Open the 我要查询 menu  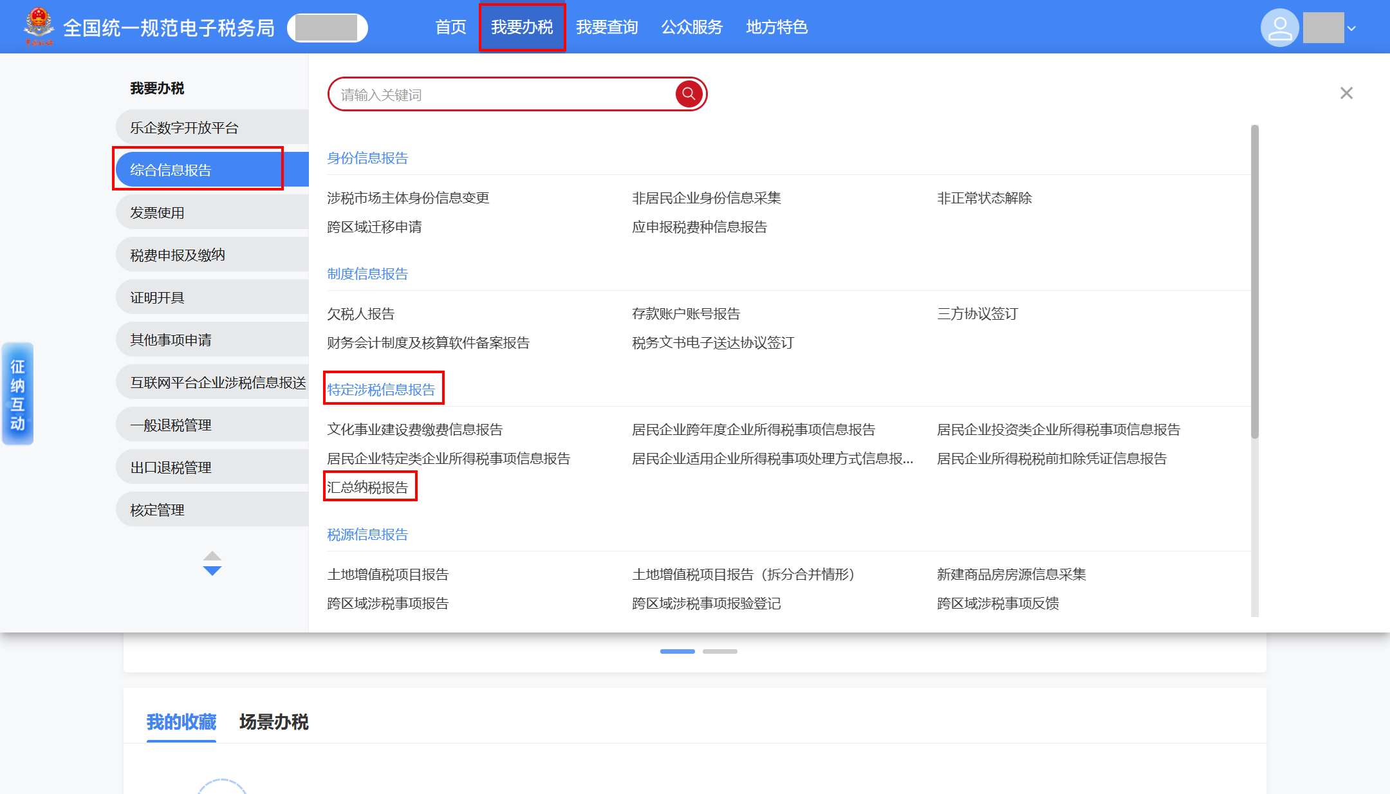[607, 27]
